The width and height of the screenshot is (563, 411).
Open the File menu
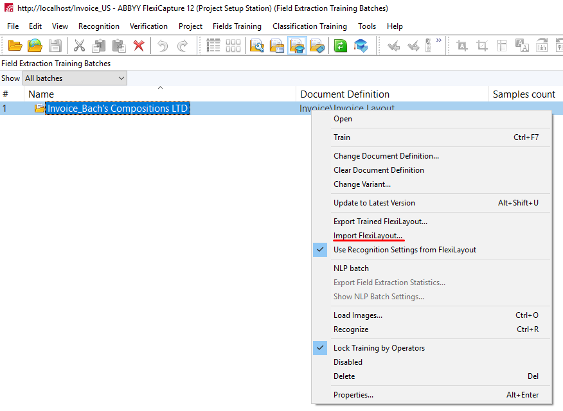tap(13, 26)
